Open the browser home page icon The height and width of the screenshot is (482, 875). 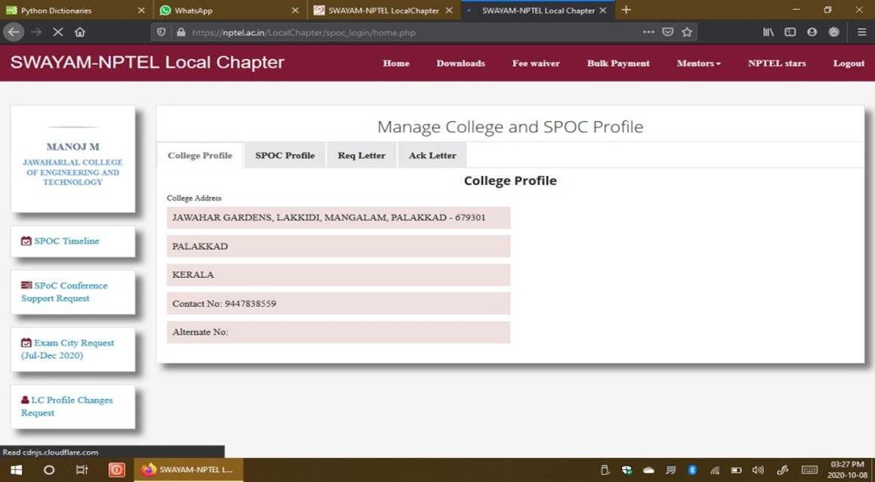(80, 32)
